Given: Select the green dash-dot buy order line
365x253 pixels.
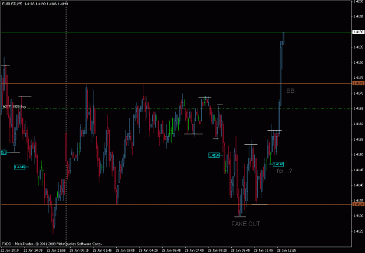Looking at the screenshot, I should 177,109.
